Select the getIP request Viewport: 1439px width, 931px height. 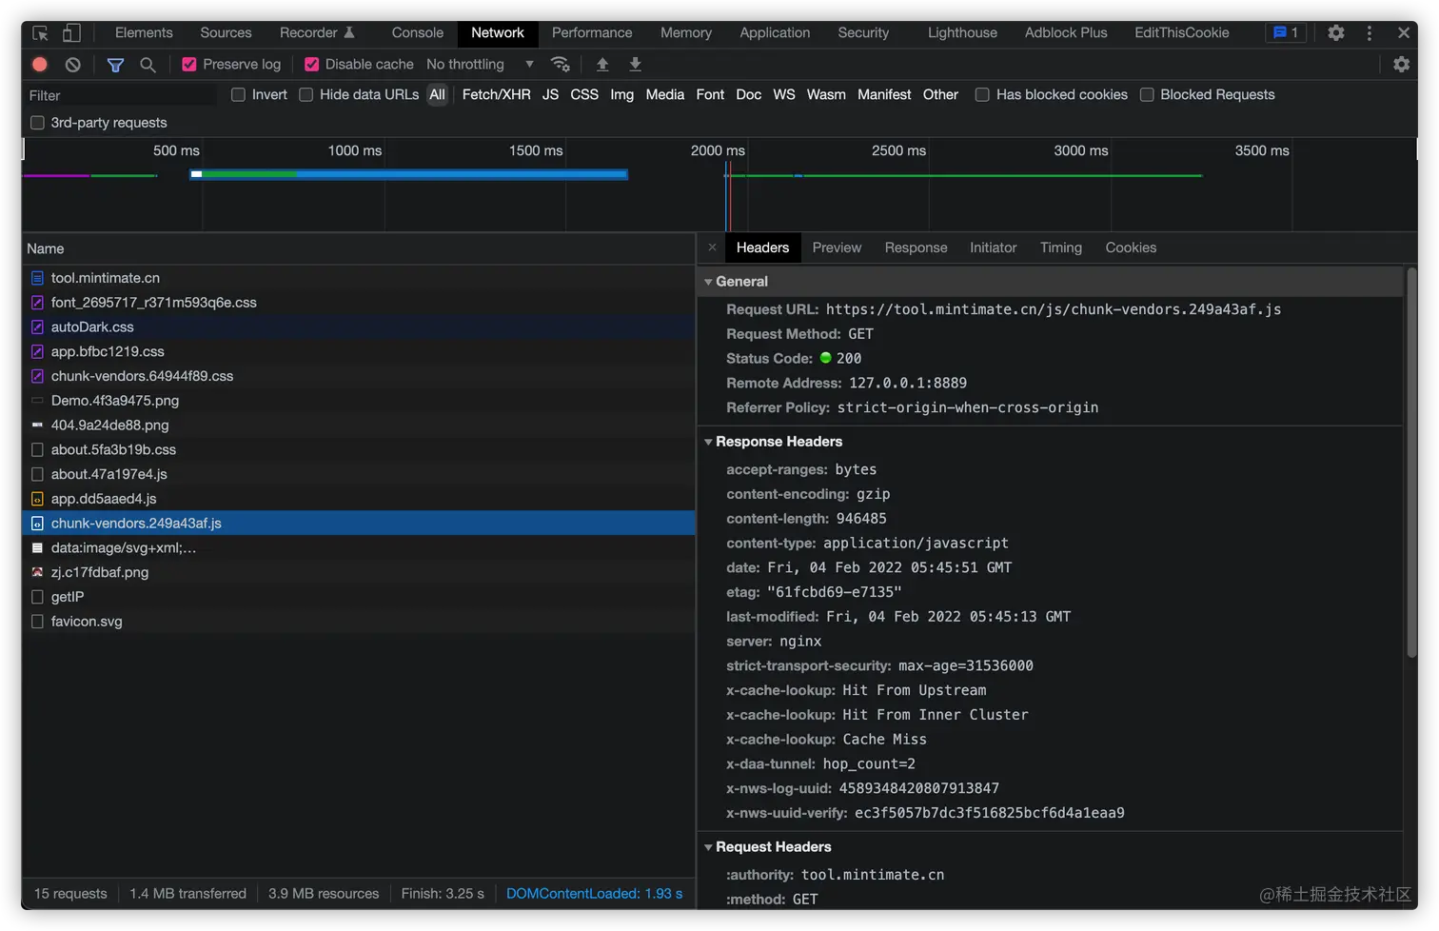point(359,597)
